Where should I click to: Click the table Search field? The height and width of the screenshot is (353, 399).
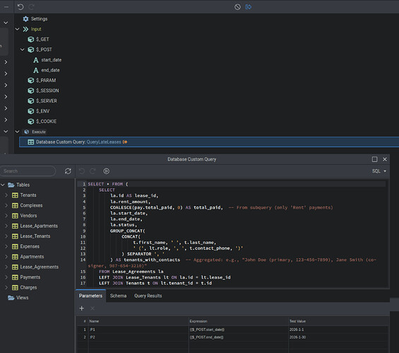click(x=28, y=171)
